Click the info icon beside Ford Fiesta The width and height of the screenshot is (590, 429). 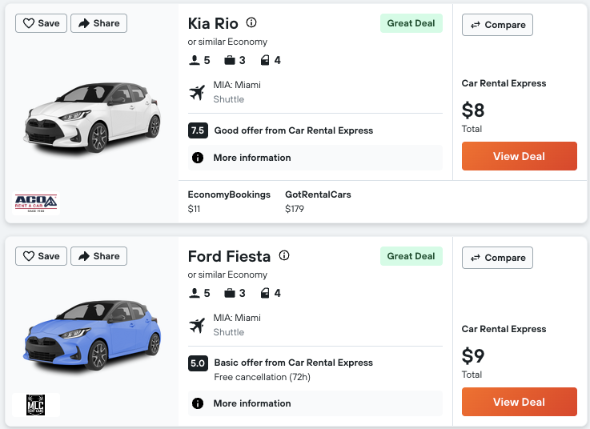[283, 256]
